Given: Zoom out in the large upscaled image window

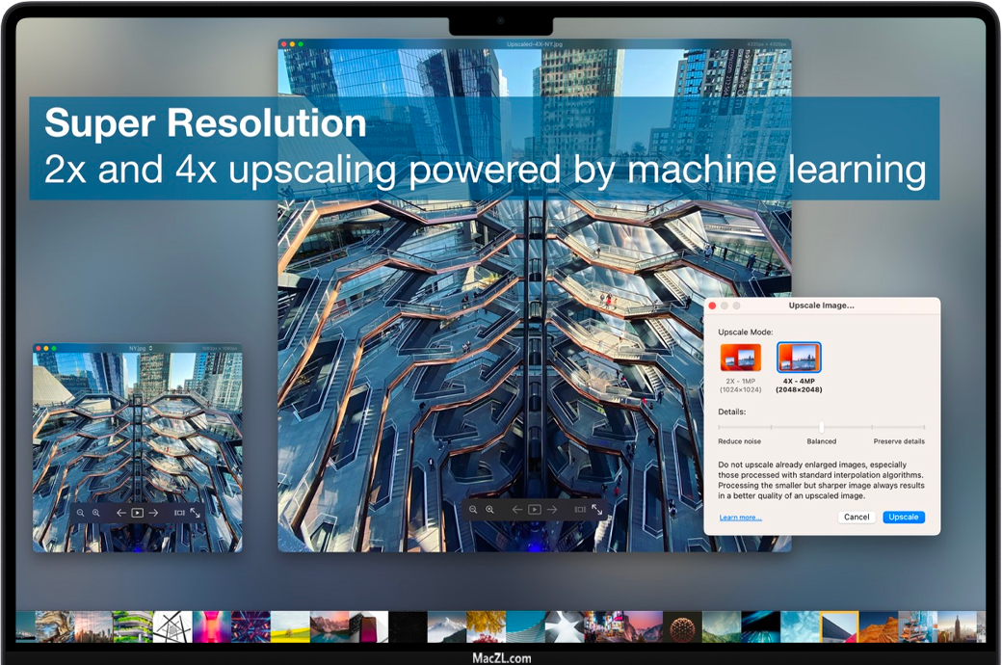Looking at the screenshot, I should coord(473,510).
